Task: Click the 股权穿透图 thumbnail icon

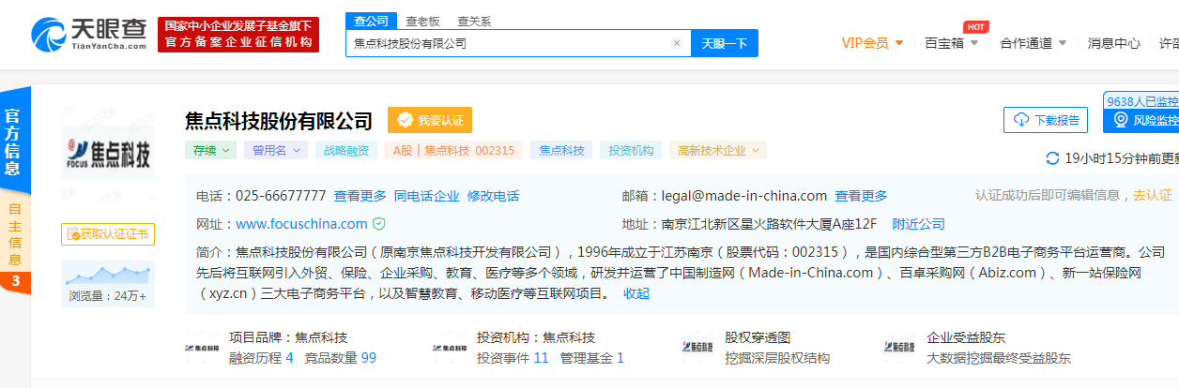Action: click(x=698, y=348)
